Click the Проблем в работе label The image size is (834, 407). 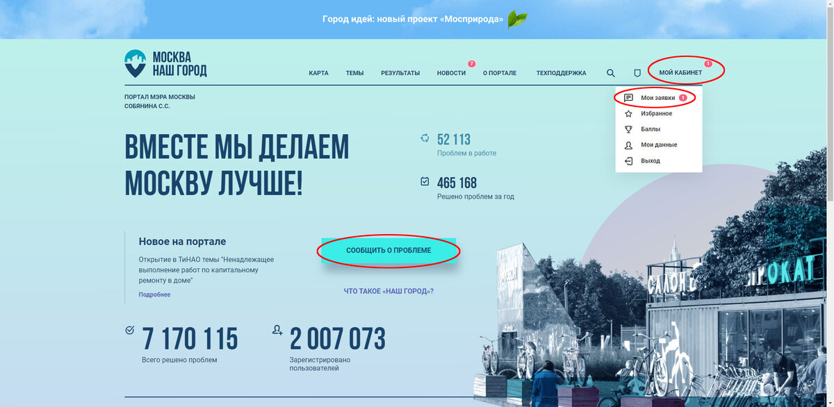(x=466, y=153)
